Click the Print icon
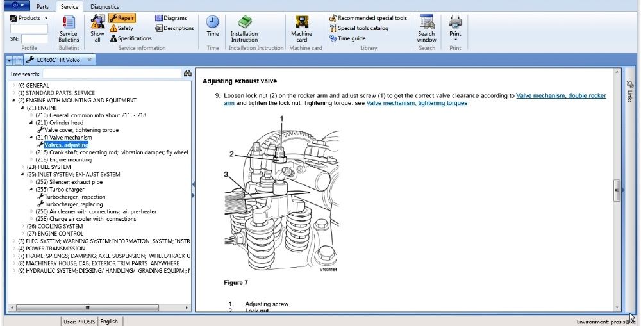Screen dimensions: 641x326 [455, 22]
